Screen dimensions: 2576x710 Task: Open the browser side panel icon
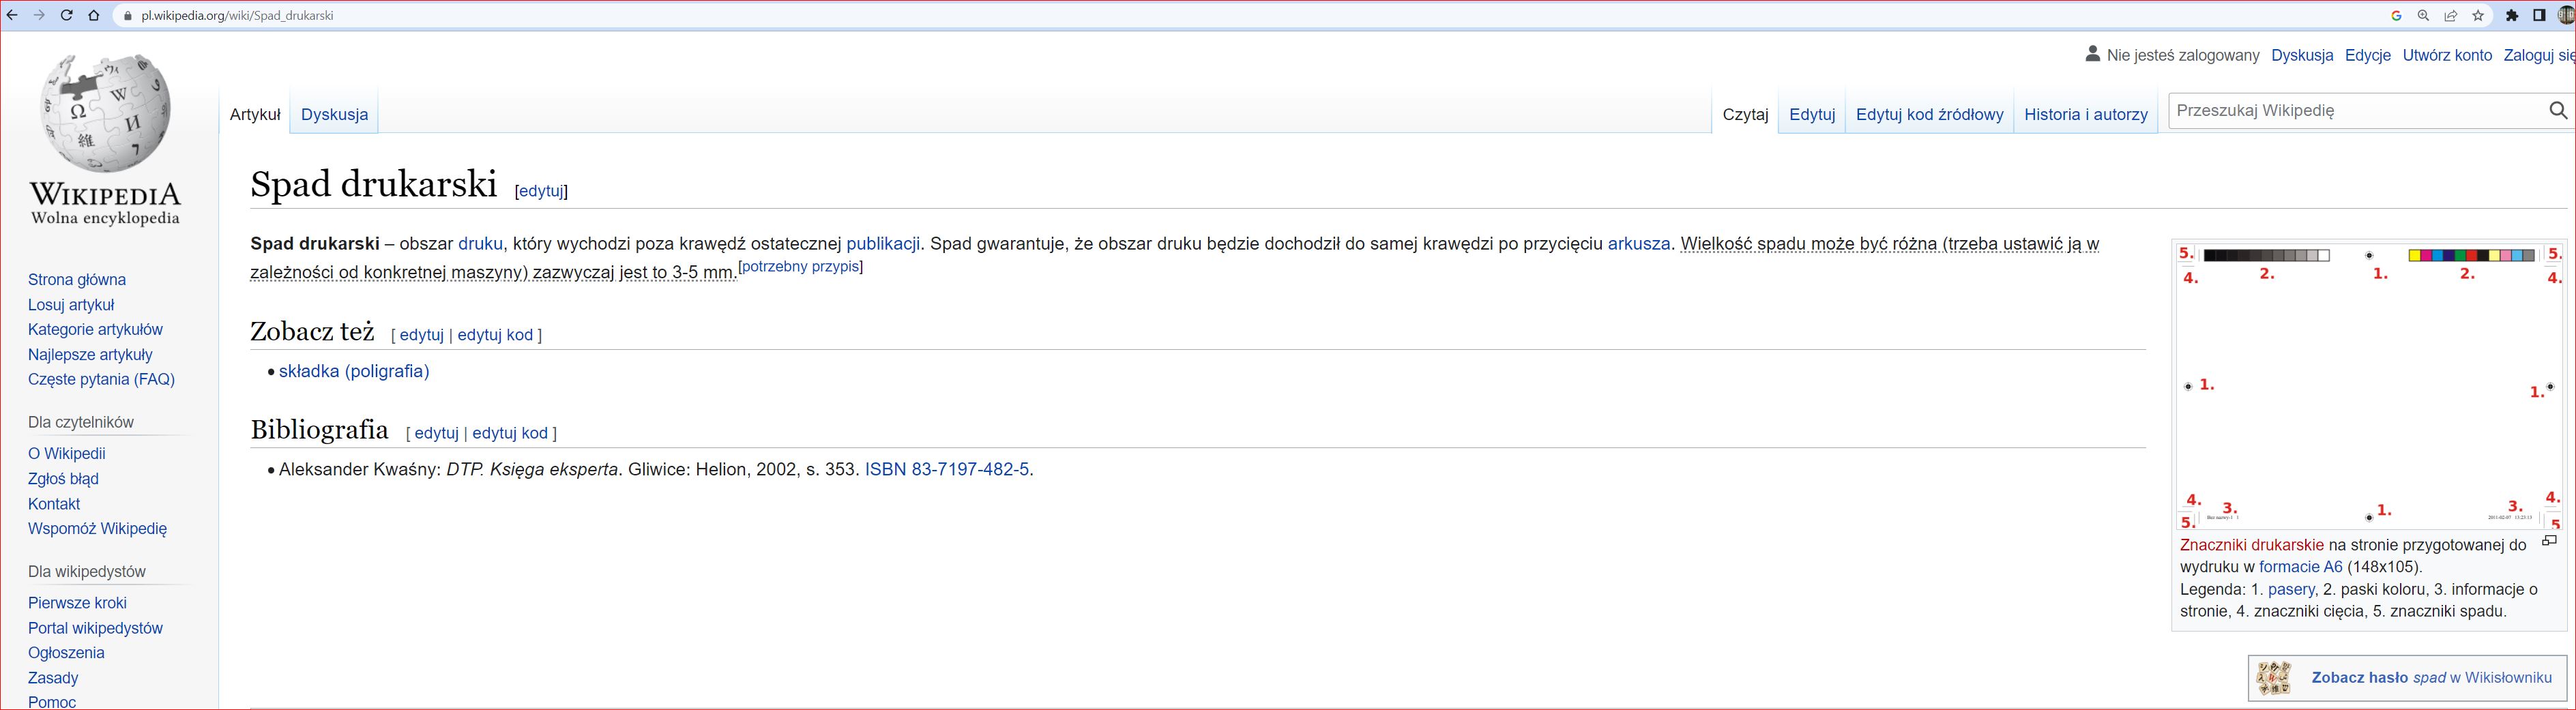click(x=2539, y=16)
